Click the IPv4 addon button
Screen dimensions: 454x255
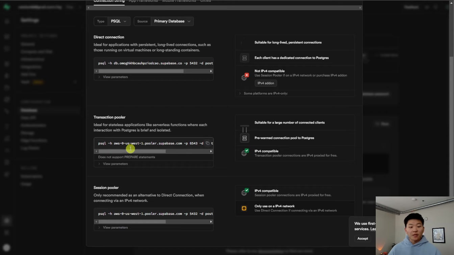(x=266, y=83)
